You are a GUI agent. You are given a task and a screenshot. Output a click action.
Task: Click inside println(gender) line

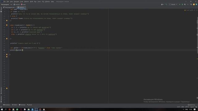[x=16, y=50]
